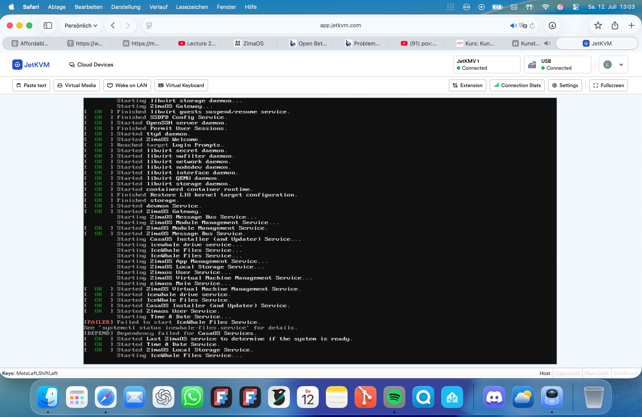Open the Fenster menu

pyautogui.click(x=226, y=7)
